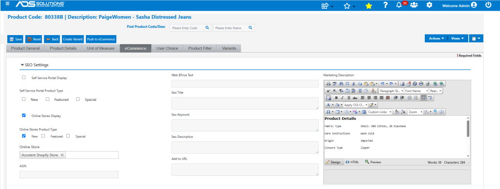Toggle bold formatting in editor

(x=336, y=98)
